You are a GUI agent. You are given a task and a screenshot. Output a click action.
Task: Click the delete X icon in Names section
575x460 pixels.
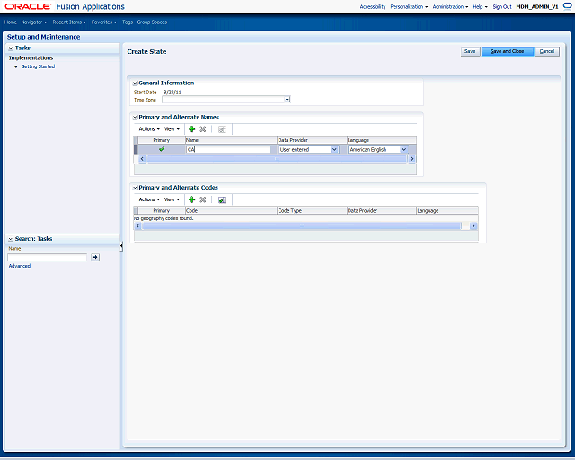[203, 129]
